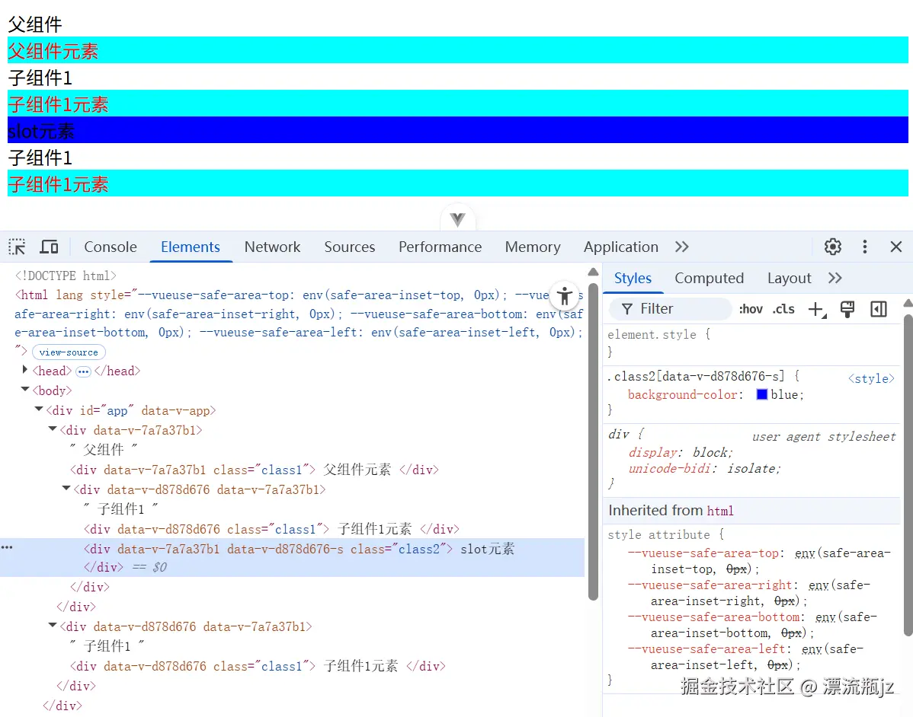Open the customize DevTools three-dot menu
The image size is (913, 717).
coord(864,246)
